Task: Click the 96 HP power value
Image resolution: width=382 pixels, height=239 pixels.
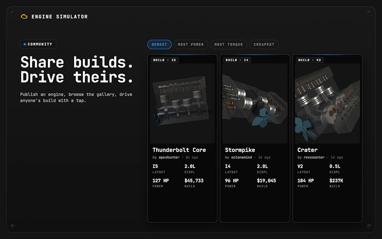Action: 232,181
